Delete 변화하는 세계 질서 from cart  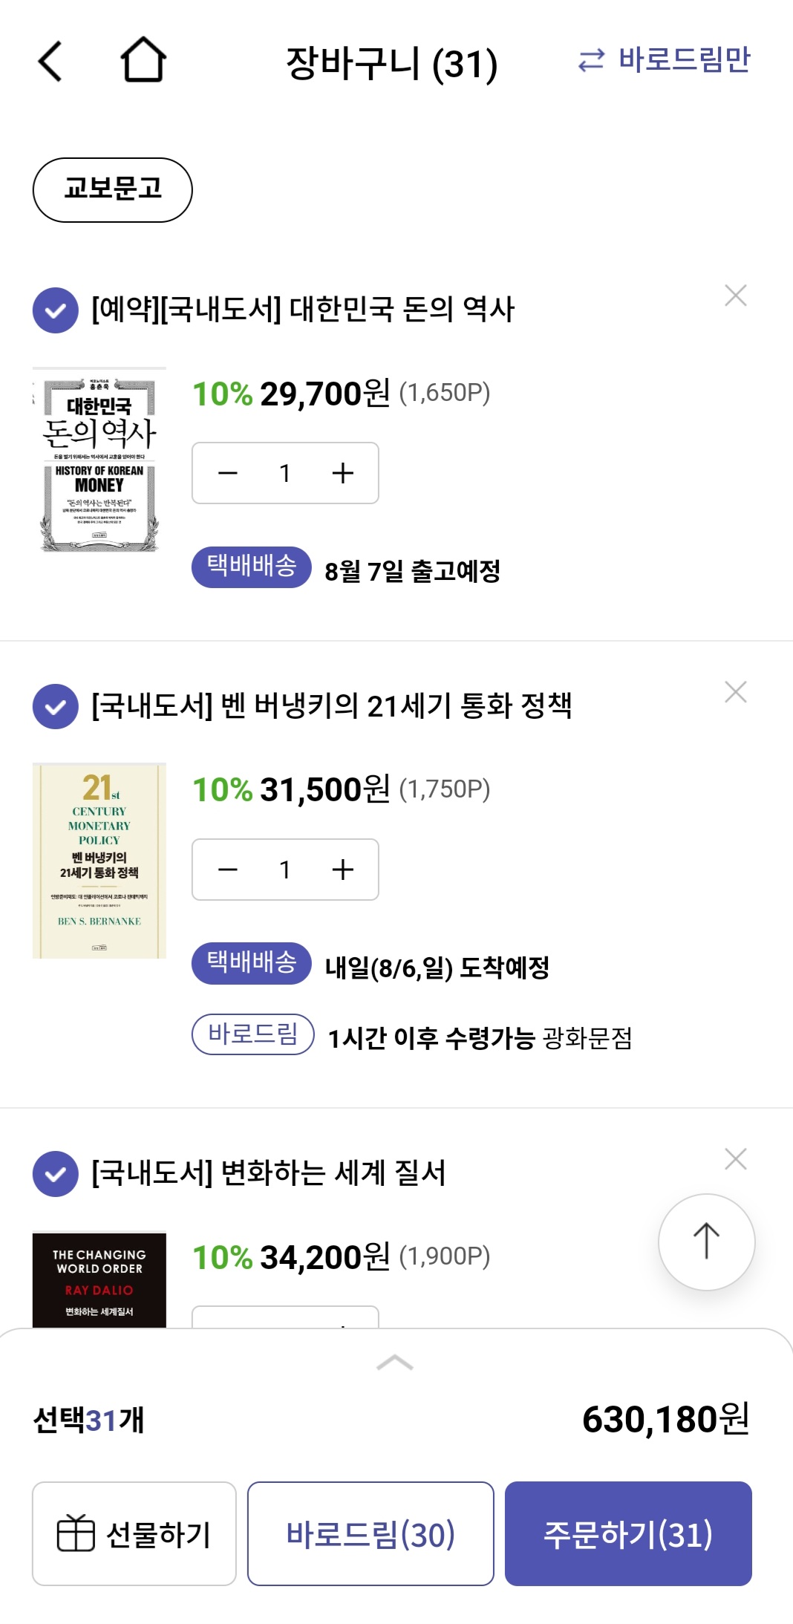coord(735,1159)
